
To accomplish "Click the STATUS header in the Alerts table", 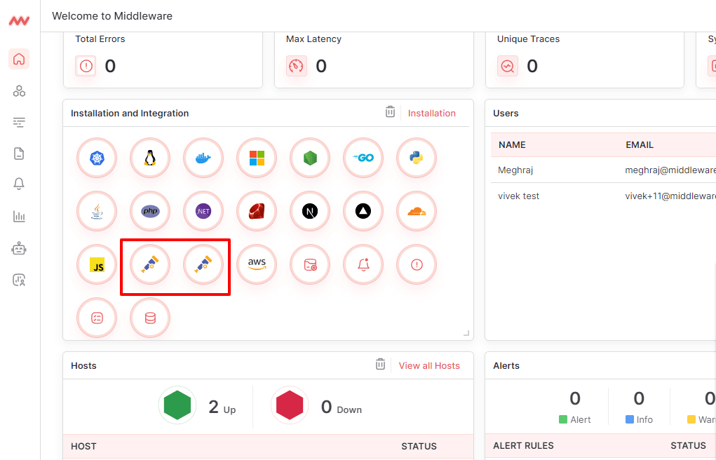I will tap(688, 445).
